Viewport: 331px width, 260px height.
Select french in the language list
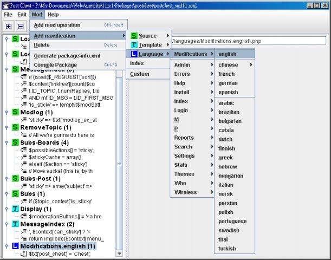[235, 74]
